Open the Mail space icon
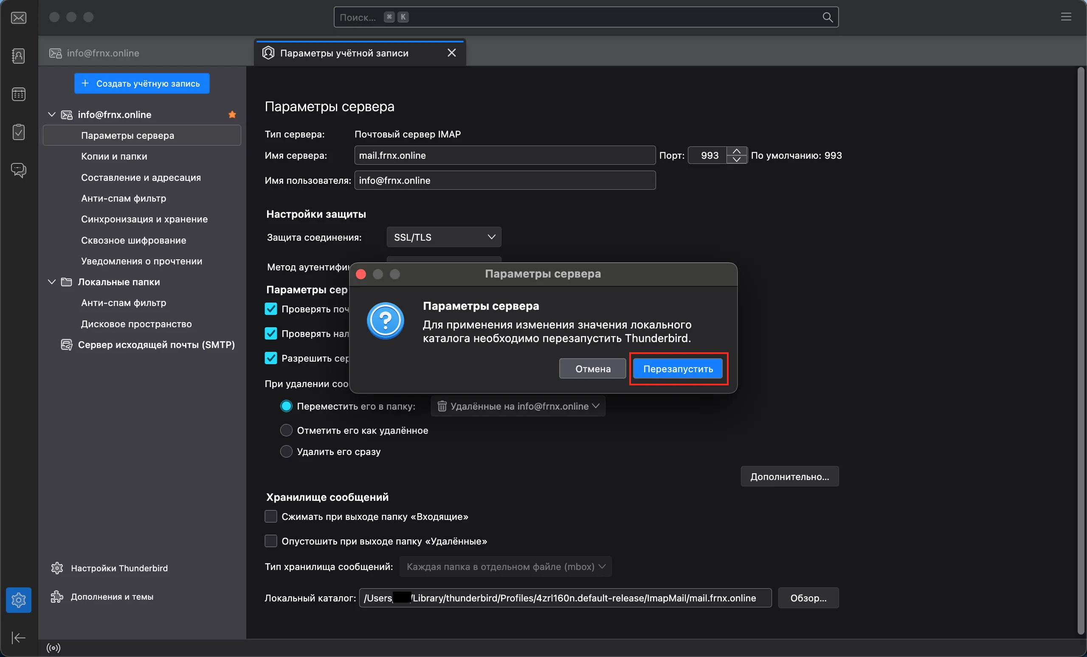 (x=19, y=18)
